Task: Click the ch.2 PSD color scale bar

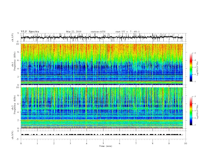Action: tap(191, 111)
